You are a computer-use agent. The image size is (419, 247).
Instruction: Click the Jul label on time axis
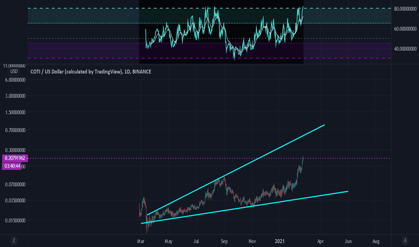196,241
